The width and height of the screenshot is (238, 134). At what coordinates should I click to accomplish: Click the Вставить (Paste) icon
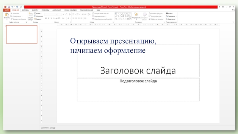coord(7,15)
